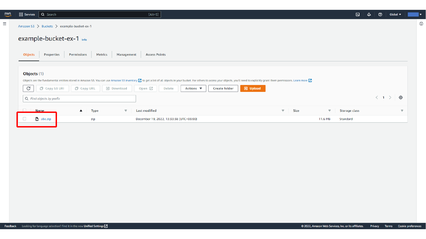Open Terms footer link

(x=388, y=226)
